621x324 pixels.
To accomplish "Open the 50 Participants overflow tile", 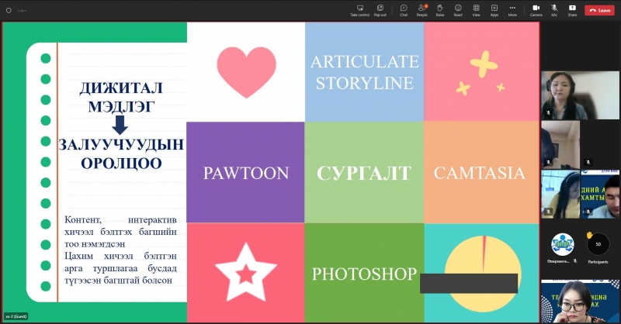I will [x=598, y=246].
